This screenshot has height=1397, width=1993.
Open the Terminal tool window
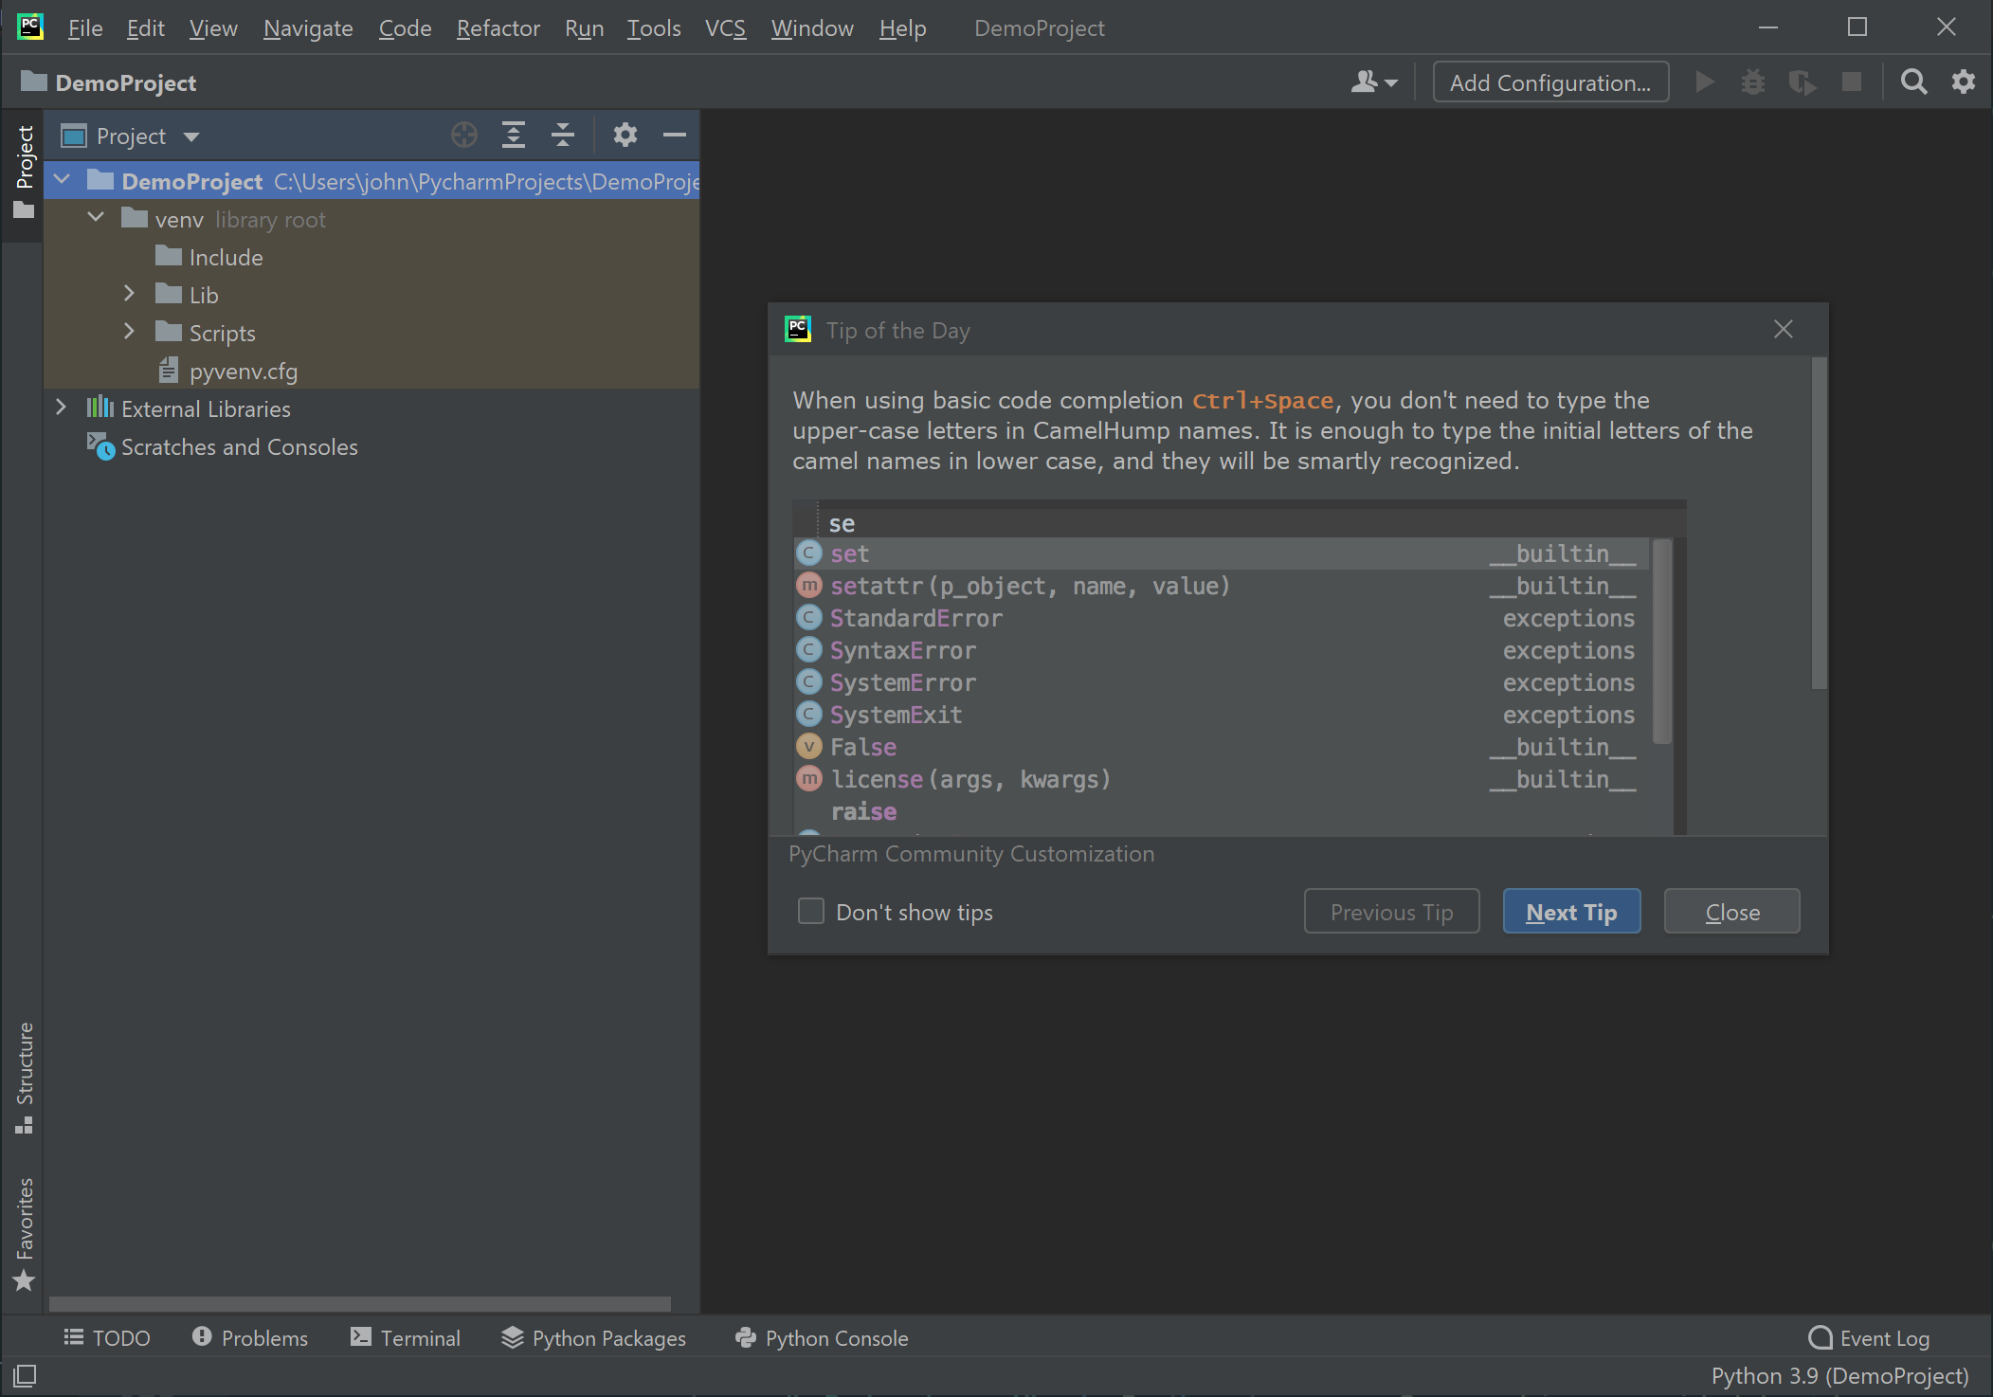point(406,1337)
